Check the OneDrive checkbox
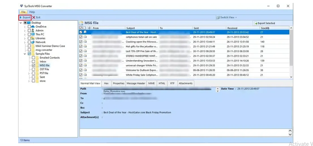Viewport: 313px width, 146px height. [x=29, y=26]
